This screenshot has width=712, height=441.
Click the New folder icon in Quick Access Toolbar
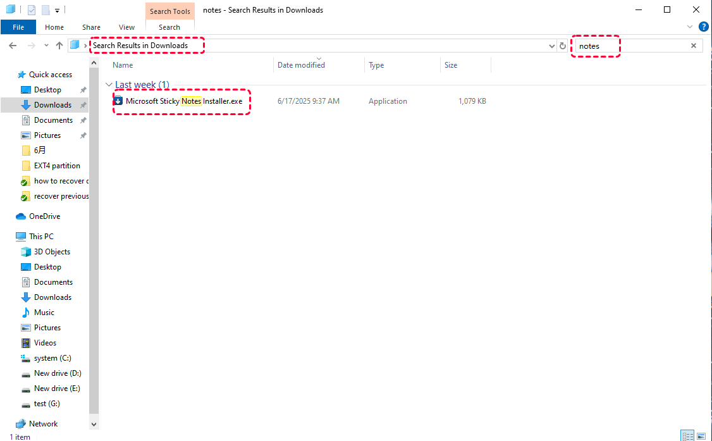click(x=46, y=9)
